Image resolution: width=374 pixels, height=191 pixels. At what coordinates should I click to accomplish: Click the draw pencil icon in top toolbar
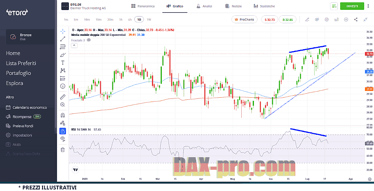click(307, 20)
